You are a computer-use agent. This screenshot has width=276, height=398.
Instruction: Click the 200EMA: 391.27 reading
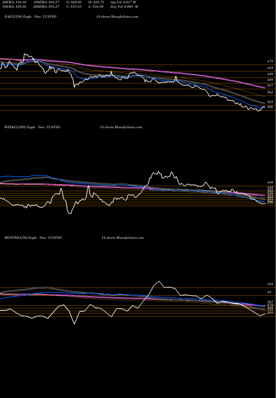point(46,7)
